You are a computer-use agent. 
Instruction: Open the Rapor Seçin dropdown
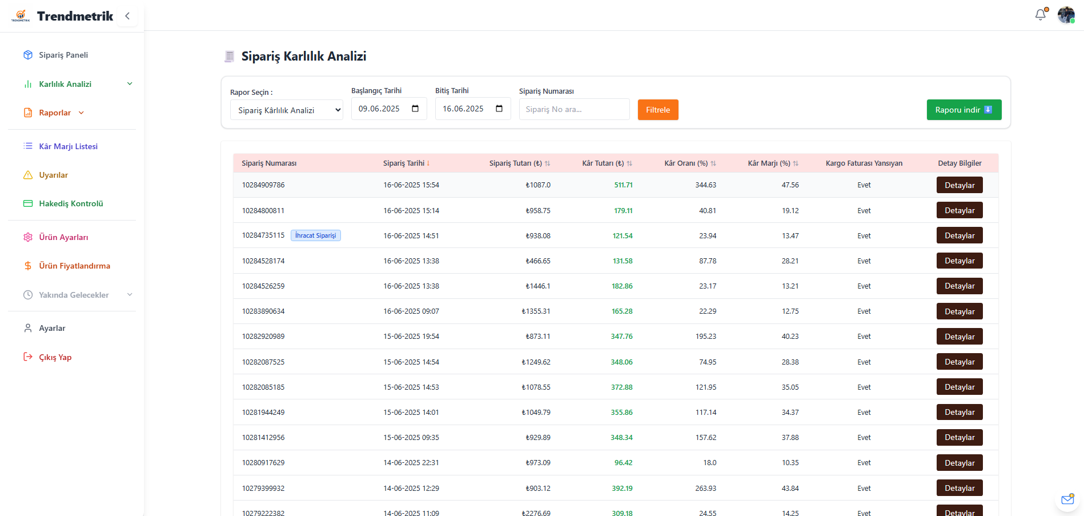(x=287, y=110)
